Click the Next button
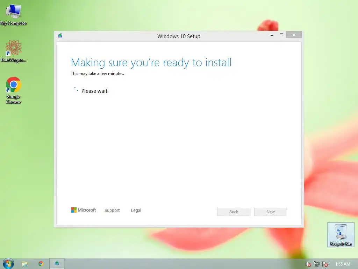The image size is (358, 269). point(271,212)
